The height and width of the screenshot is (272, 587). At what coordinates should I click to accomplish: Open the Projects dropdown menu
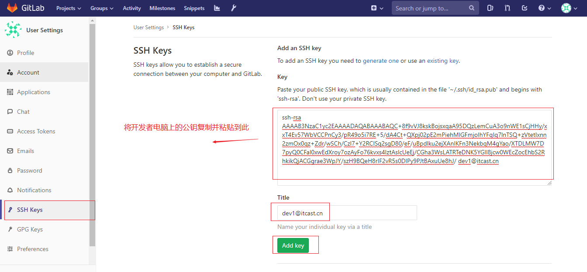pos(69,8)
